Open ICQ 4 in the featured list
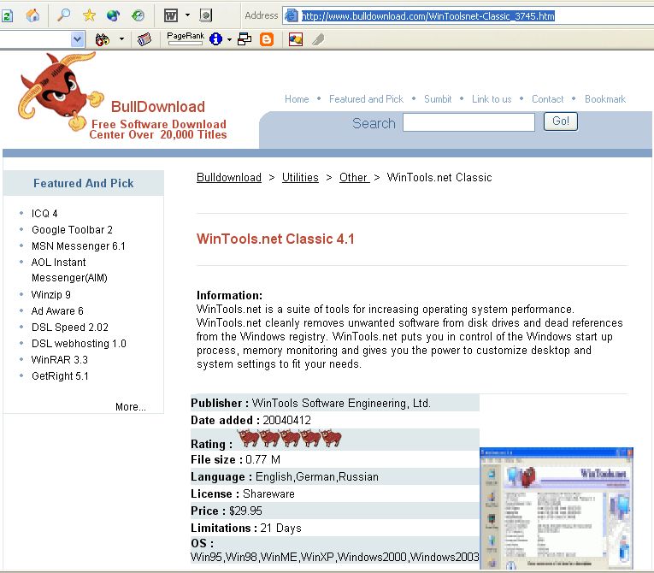654x573 pixels. [44, 214]
